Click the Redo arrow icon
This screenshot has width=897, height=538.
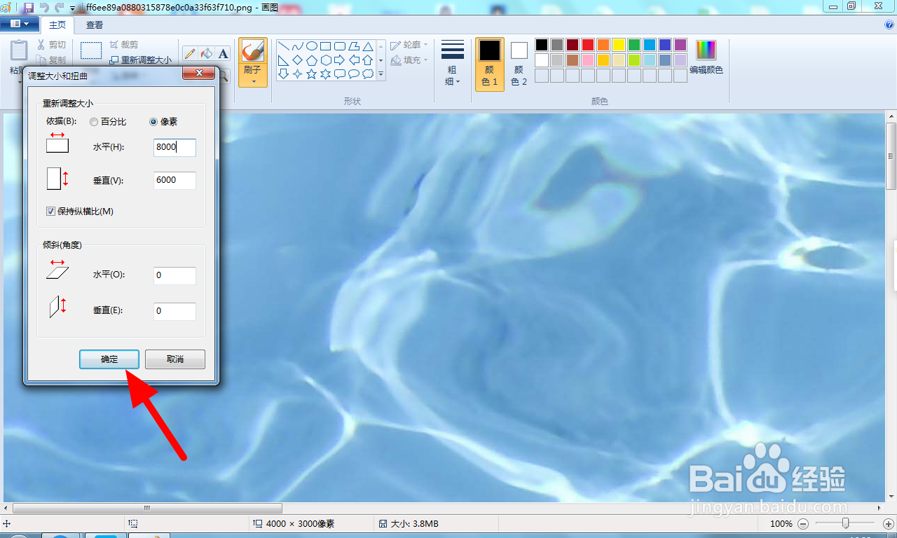click(x=60, y=7)
